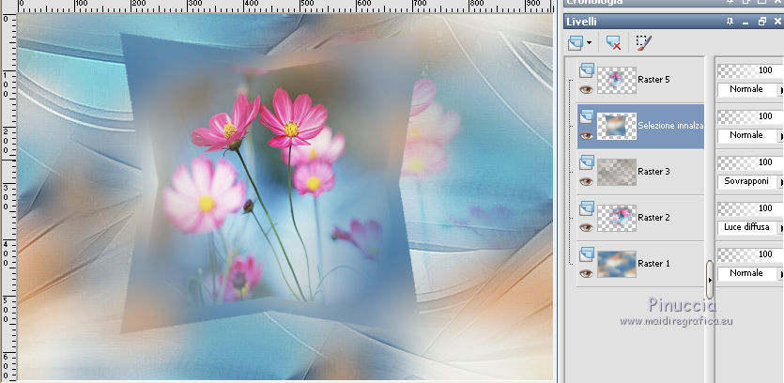Click the opacity slider of Raster 3
This screenshot has width=784, height=383.
tap(750, 162)
